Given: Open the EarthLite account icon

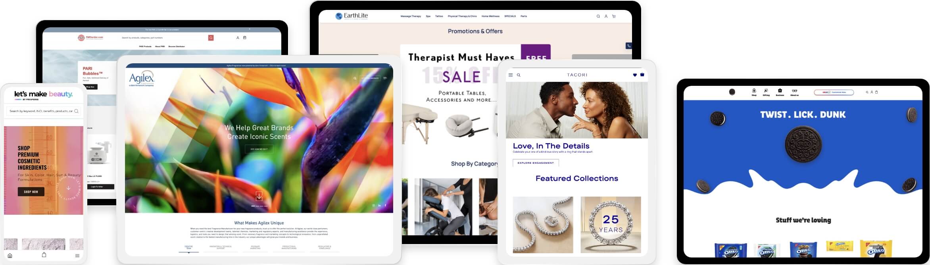Looking at the screenshot, I should tap(606, 16).
